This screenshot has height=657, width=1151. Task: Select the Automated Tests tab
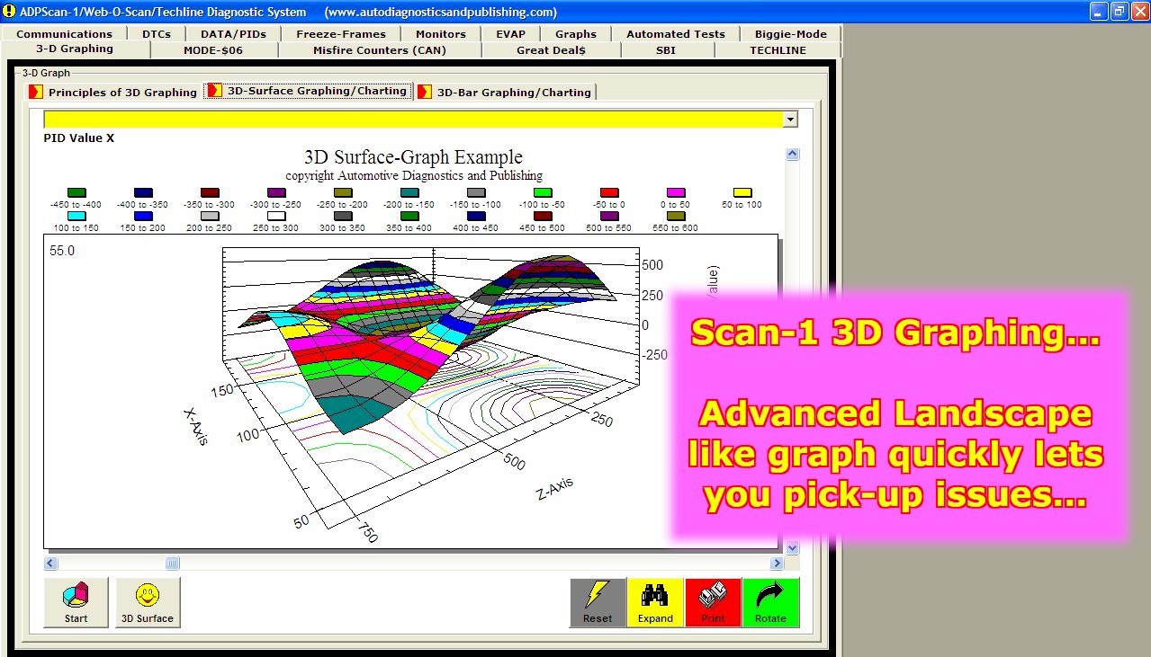(676, 34)
